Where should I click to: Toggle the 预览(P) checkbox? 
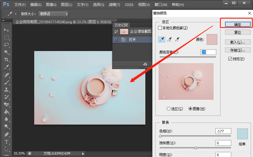[x=230, y=59]
